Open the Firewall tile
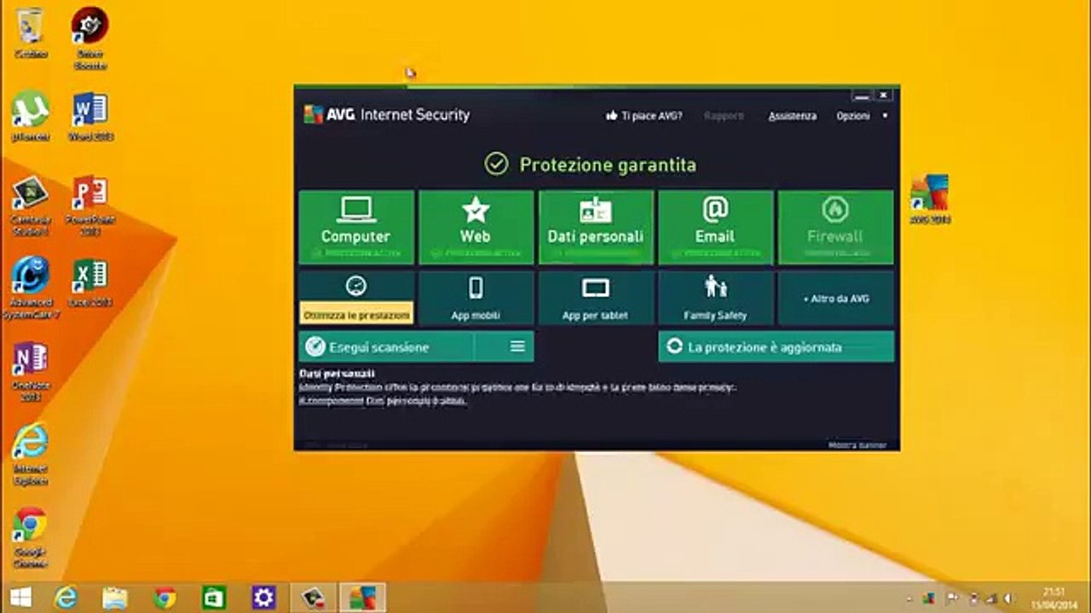 [836, 227]
